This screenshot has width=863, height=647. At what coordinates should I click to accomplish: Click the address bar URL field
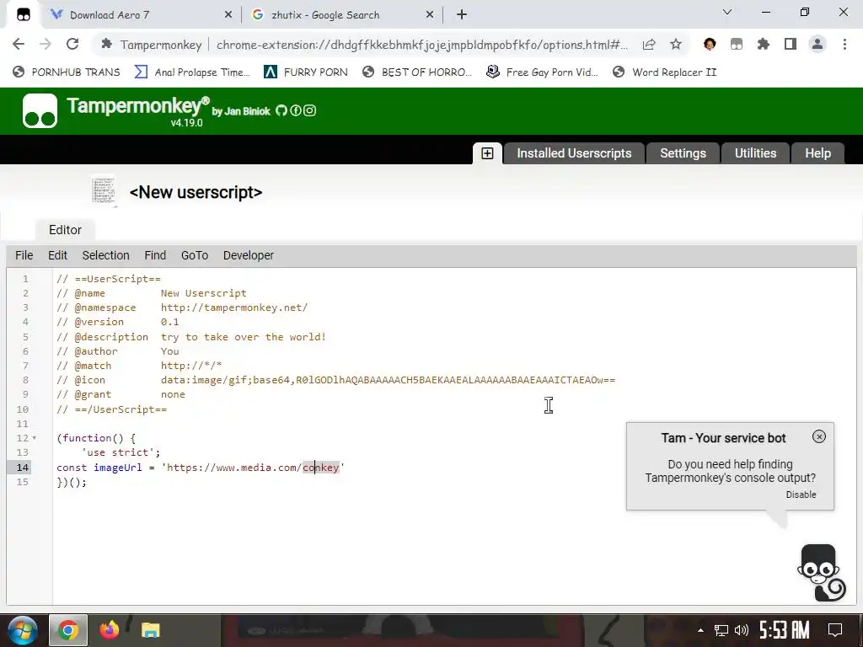pyautogui.click(x=421, y=45)
